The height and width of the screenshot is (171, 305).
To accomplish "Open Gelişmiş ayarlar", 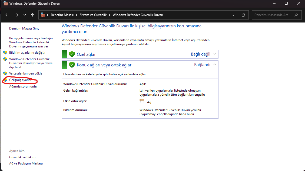I will pos(20,80).
